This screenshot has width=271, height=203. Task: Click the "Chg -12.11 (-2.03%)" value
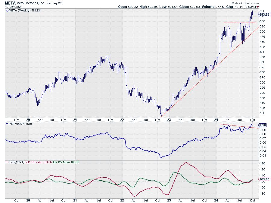241,7
